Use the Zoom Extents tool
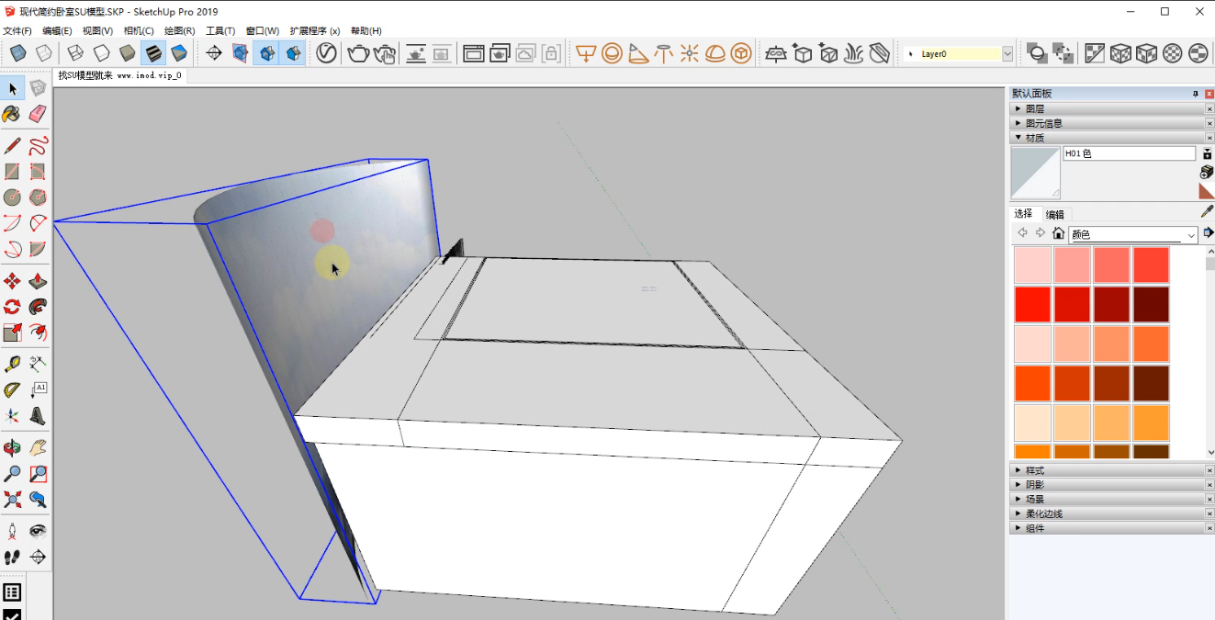 [12, 500]
